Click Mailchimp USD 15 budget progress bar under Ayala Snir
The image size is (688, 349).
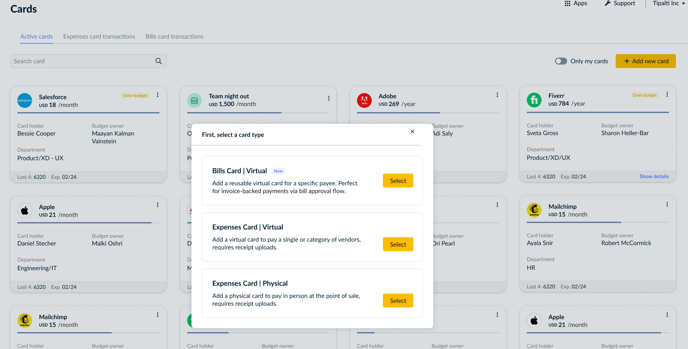click(598, 223)
